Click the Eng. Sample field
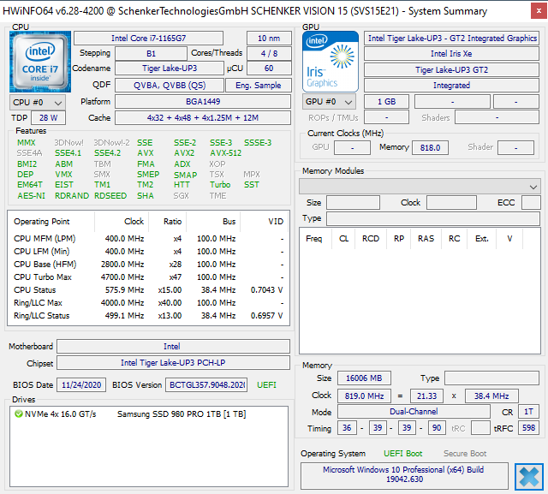The height and width of the screenshot is (494, 548). tap(258, 86)
